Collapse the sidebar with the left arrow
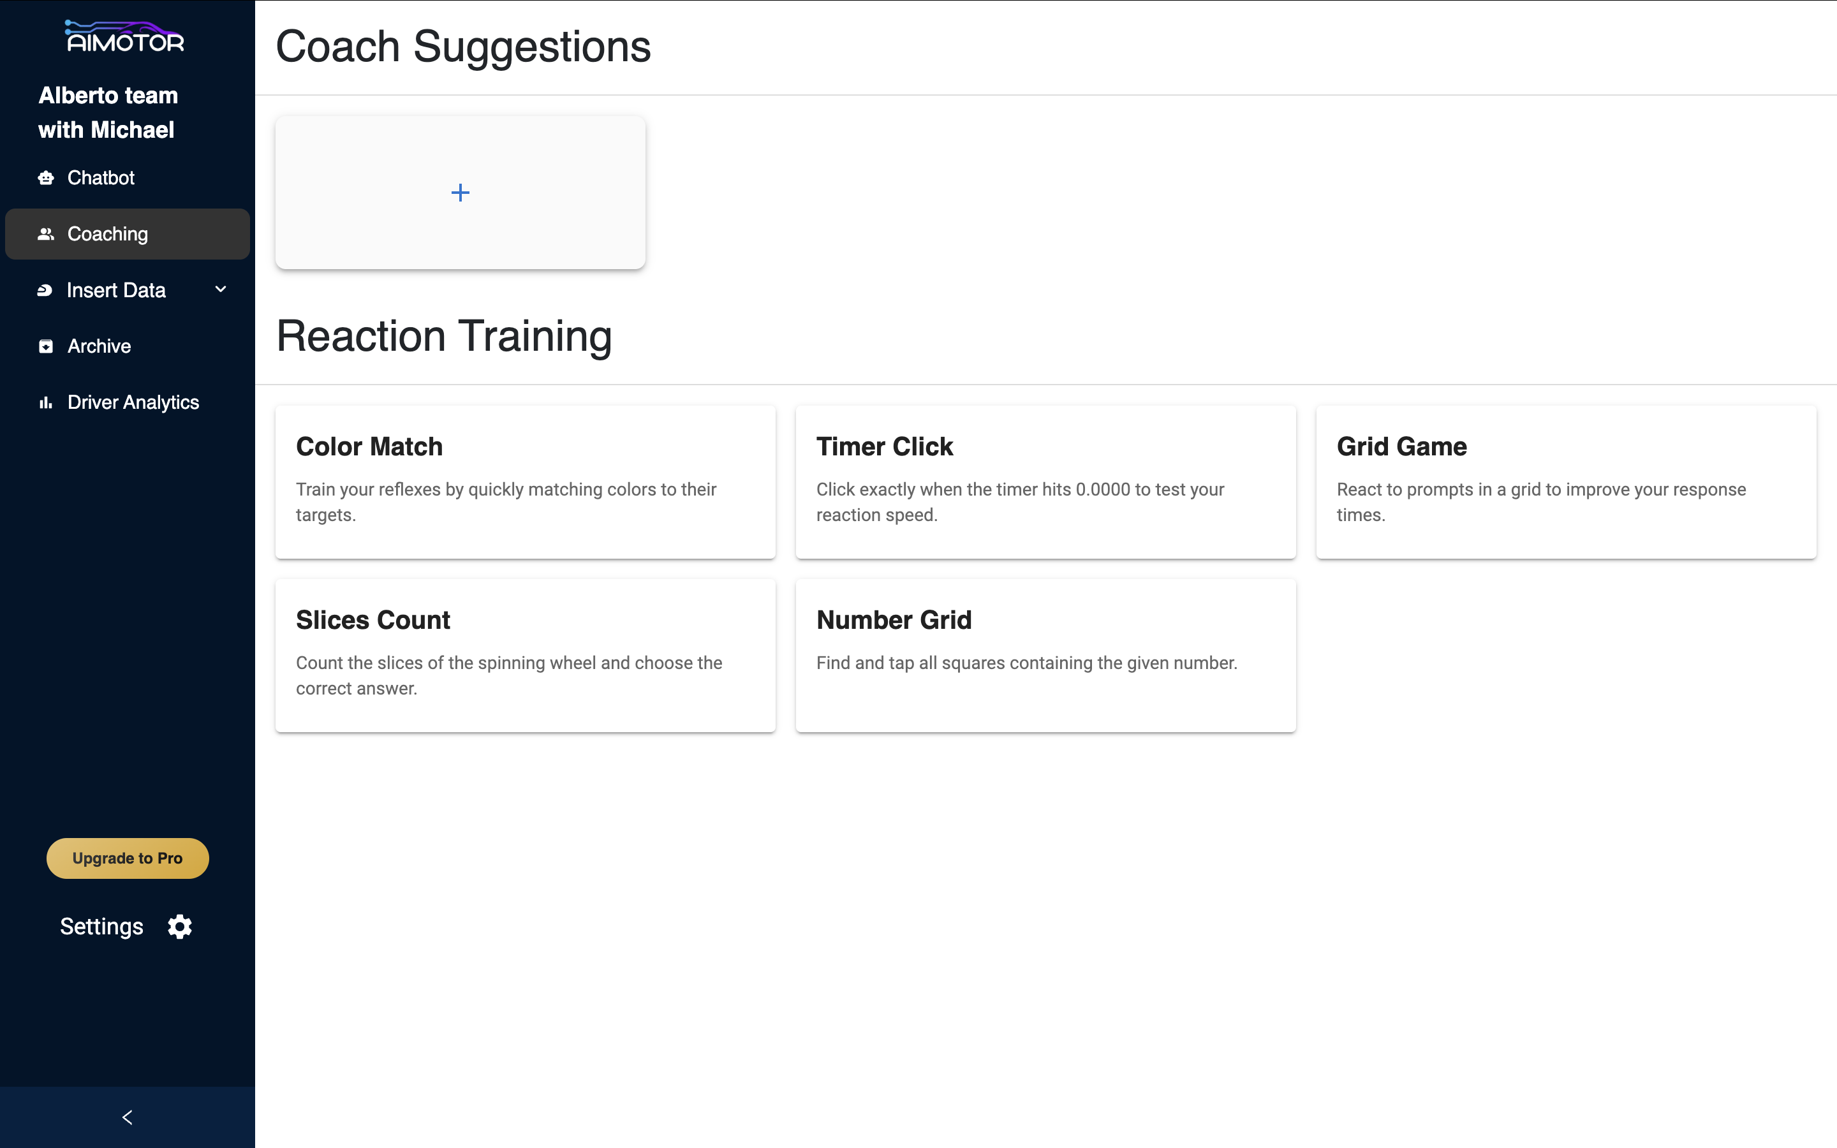1837x1148 pixels. coord(128,1117)
